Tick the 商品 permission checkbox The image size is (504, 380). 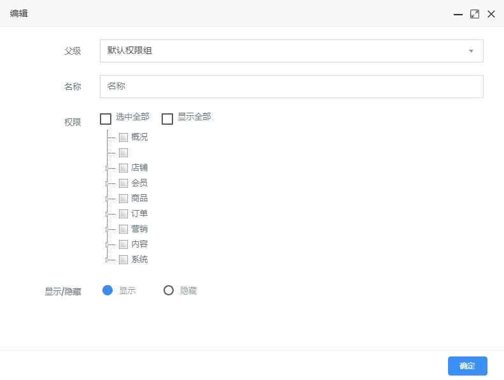(x=123, y=199)
